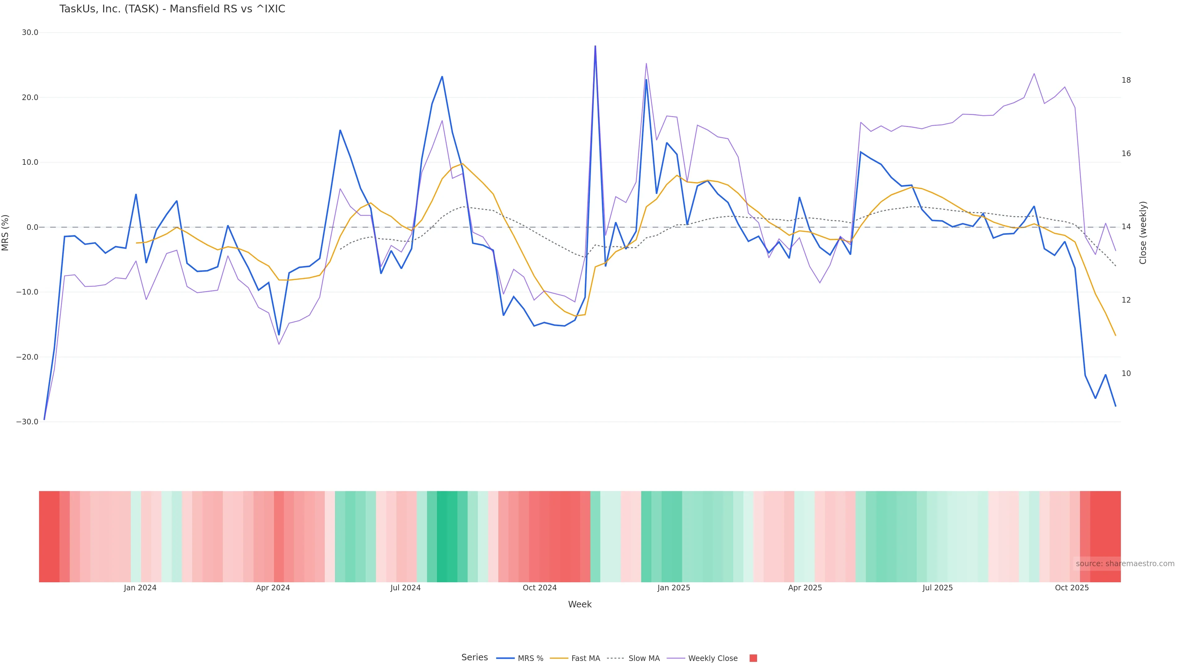Click the red square legend swatch
The image size is (1190, 669).
[753, 658]
